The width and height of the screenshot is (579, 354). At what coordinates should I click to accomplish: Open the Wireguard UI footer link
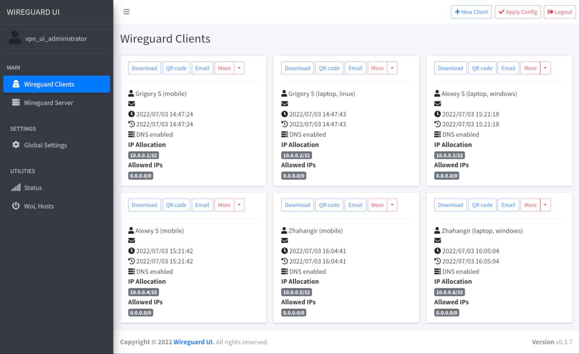[194, 342]
